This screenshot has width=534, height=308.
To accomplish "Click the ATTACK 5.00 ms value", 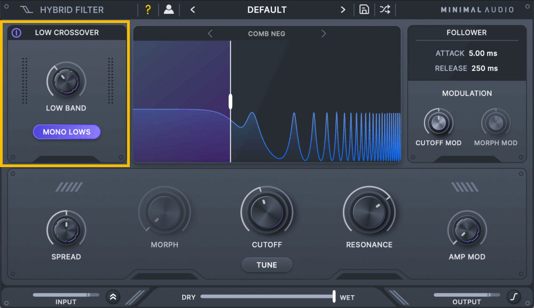I will pyautogui.click(x=483, y=53).
